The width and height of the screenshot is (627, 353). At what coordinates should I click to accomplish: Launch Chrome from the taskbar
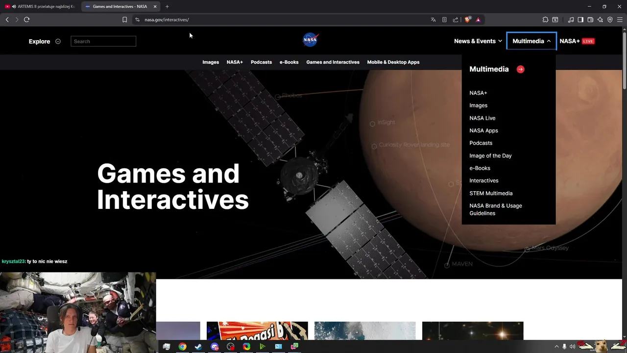(182, 347)
